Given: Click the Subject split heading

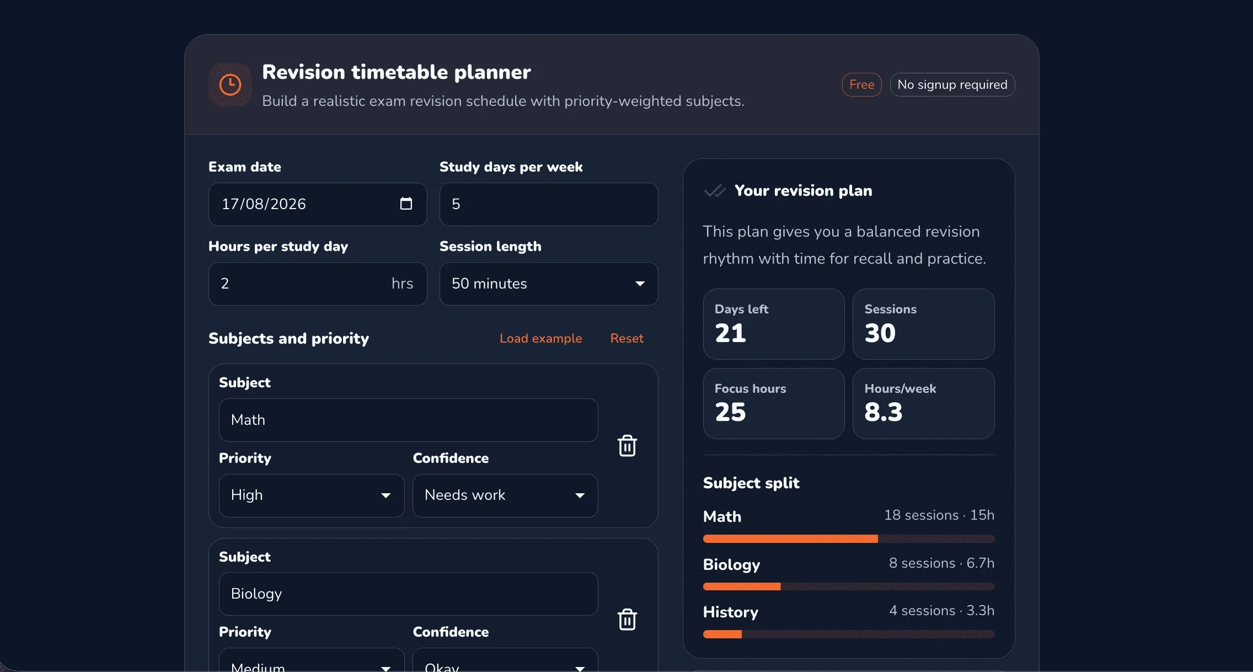Looking at the screenshot, I should click(751, 483).
